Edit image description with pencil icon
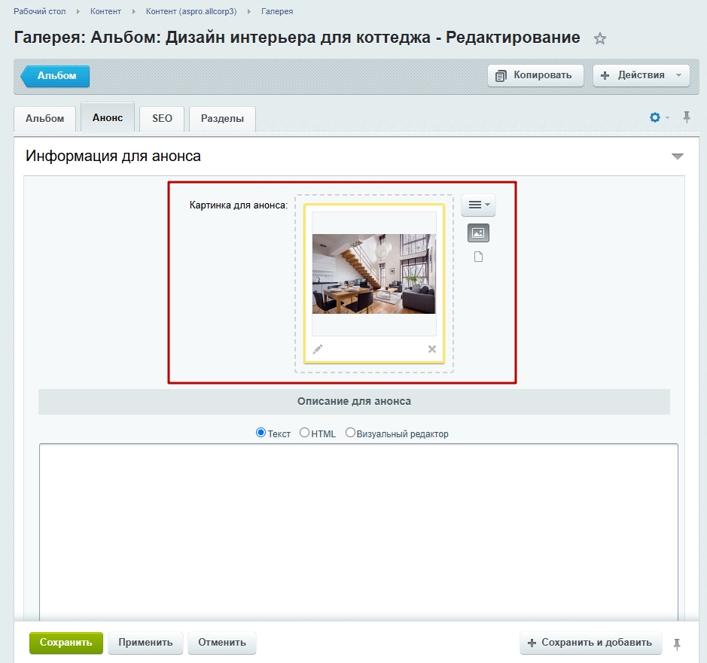Viewport: 707px width, 663px height. point(318,349)
